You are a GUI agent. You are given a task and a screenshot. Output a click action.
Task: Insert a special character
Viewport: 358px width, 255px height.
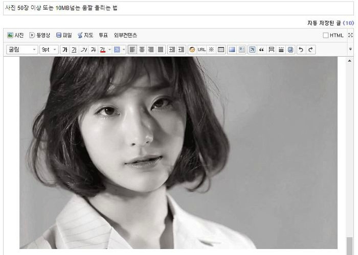pos(211,49)
